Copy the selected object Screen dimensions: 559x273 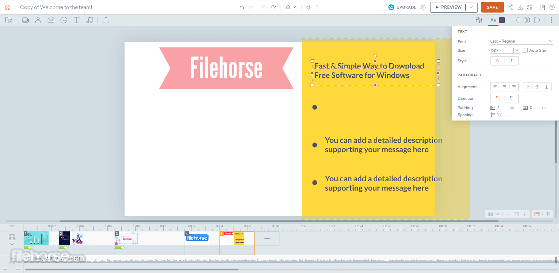tap(264, 7)
